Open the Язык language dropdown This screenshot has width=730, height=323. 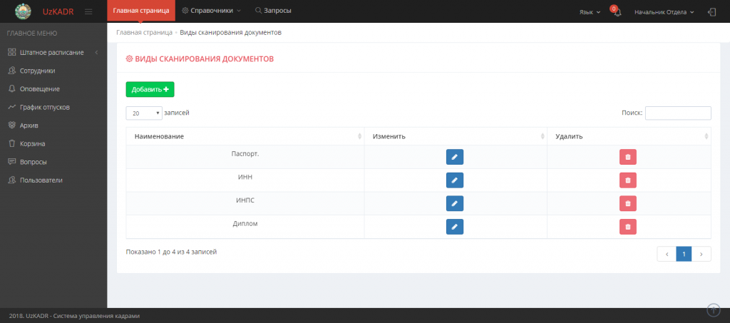(588, 11)
